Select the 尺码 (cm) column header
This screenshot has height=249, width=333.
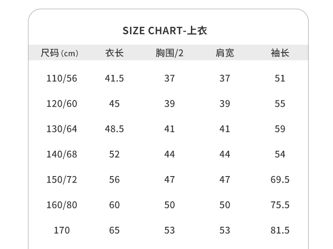(59, 53)
